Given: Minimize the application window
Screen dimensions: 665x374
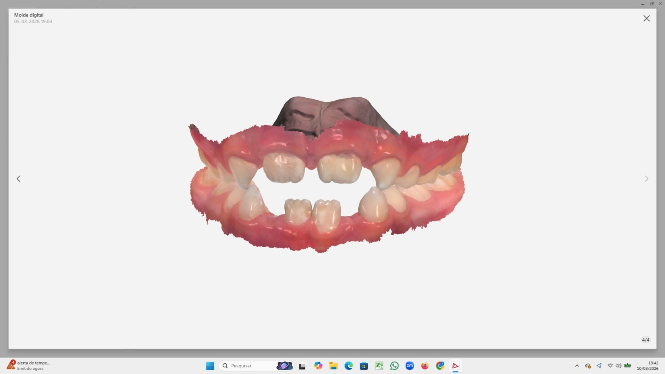Looking at the screenshot, I should [x=643, y=4].
